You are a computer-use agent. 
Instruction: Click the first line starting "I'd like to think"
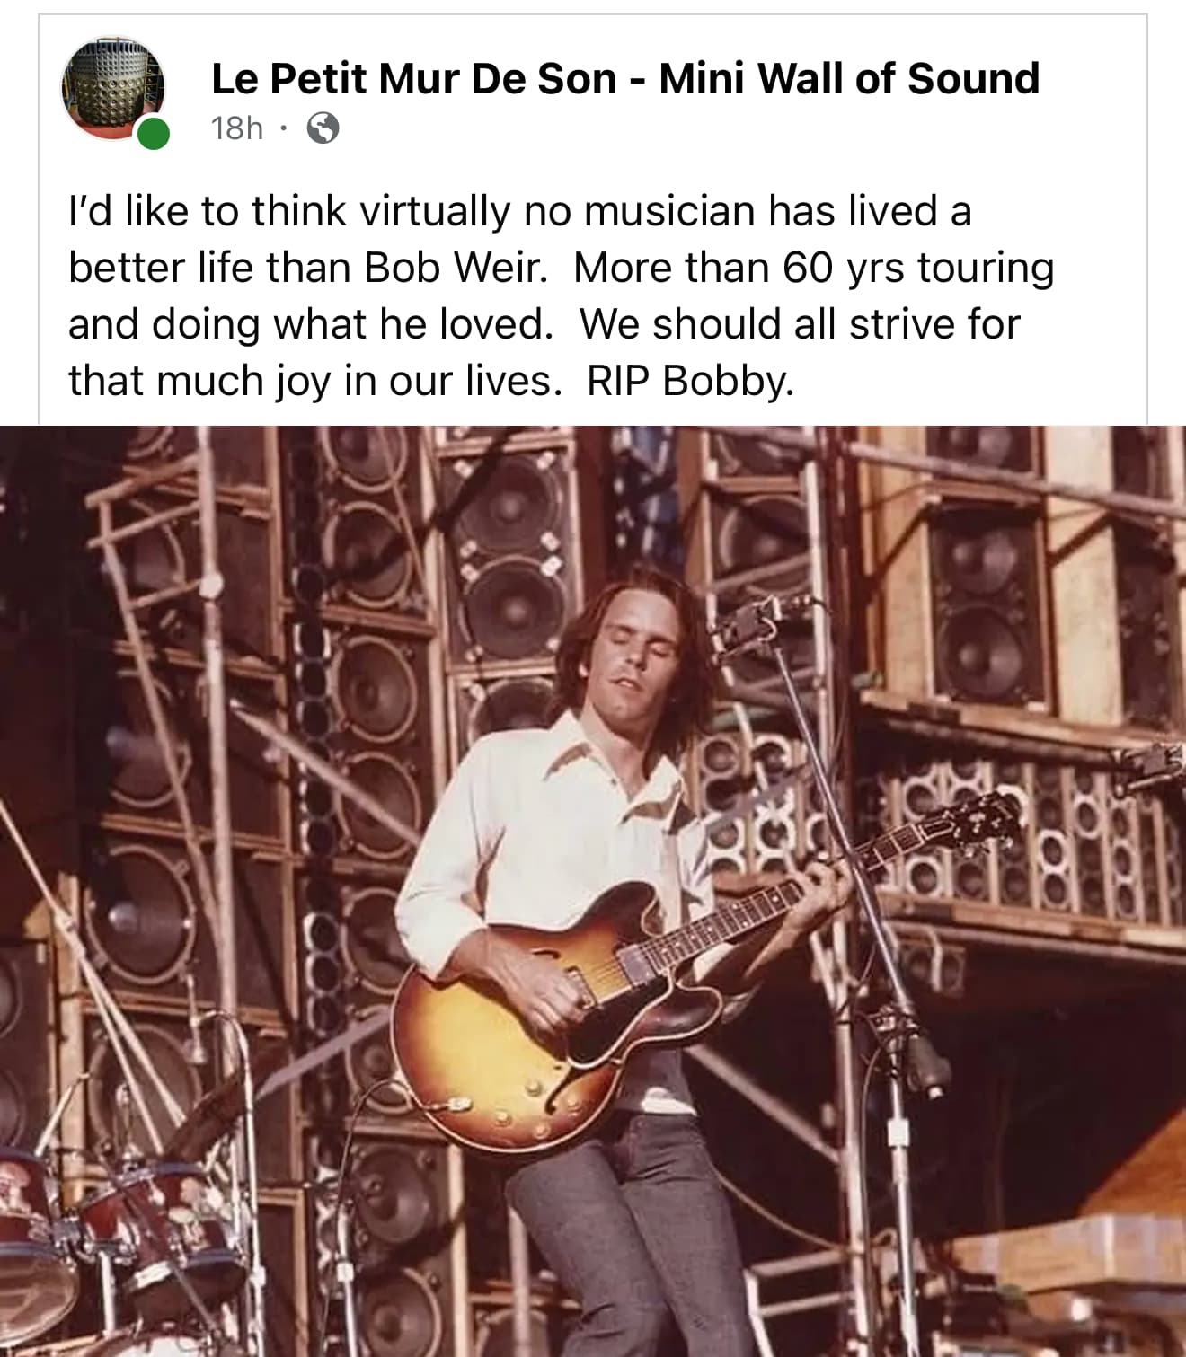[519, 211]
